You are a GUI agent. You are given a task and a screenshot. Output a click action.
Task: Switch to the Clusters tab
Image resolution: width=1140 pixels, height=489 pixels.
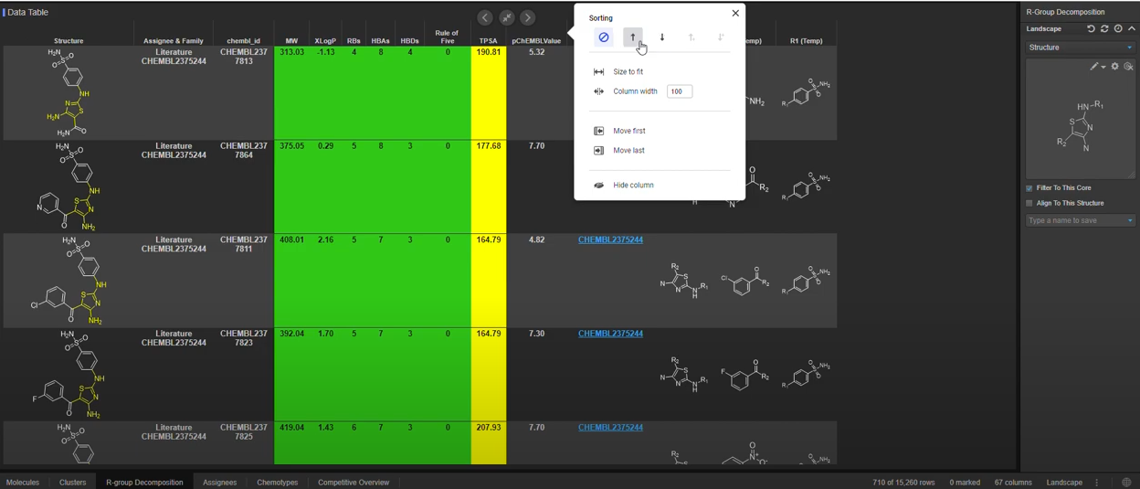73,482
